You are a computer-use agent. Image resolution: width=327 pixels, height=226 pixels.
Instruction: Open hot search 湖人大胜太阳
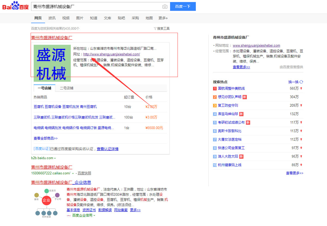tap(228, 156)
